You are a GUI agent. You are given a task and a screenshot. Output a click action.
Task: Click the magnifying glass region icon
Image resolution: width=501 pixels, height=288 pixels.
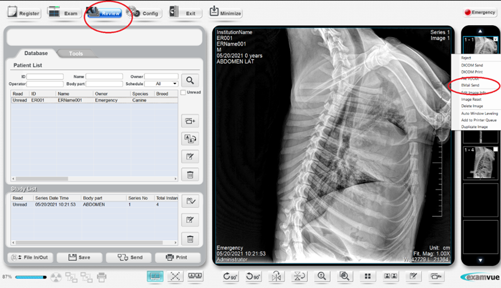point(345,277)
